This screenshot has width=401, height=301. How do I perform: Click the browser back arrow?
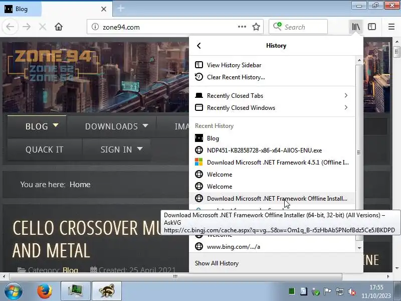click(10, 27)
